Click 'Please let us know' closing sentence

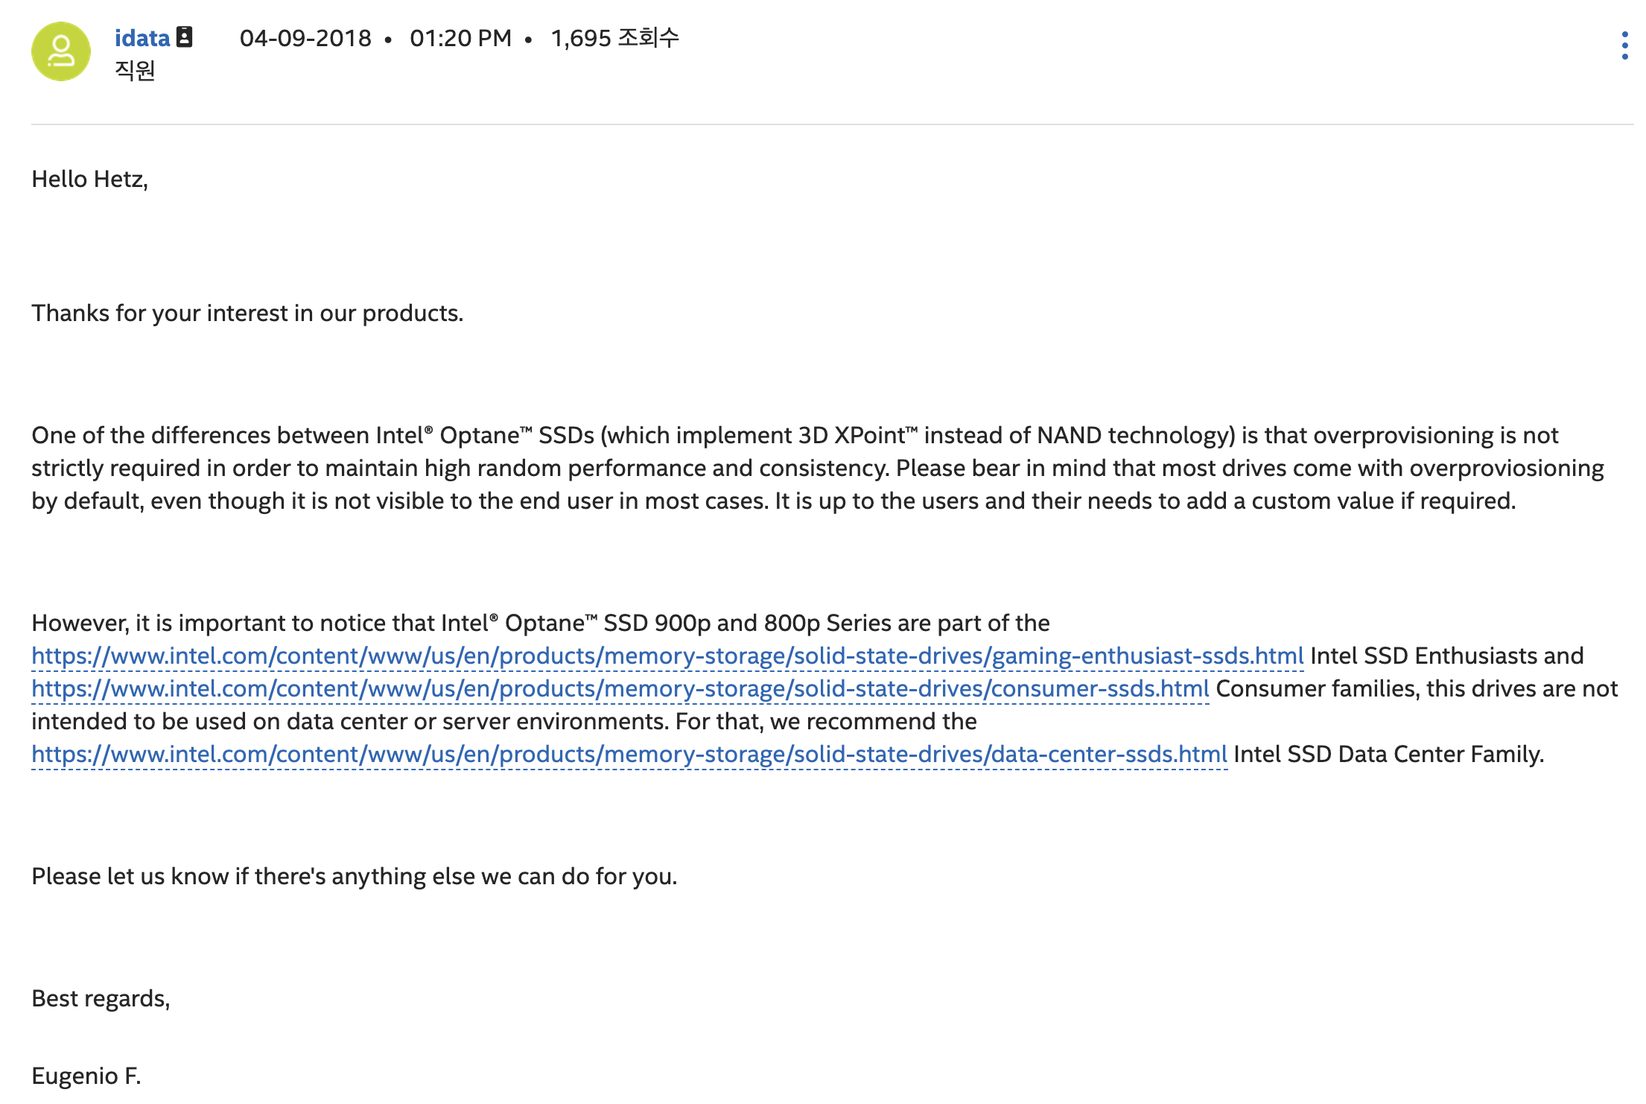pos(355,876)
